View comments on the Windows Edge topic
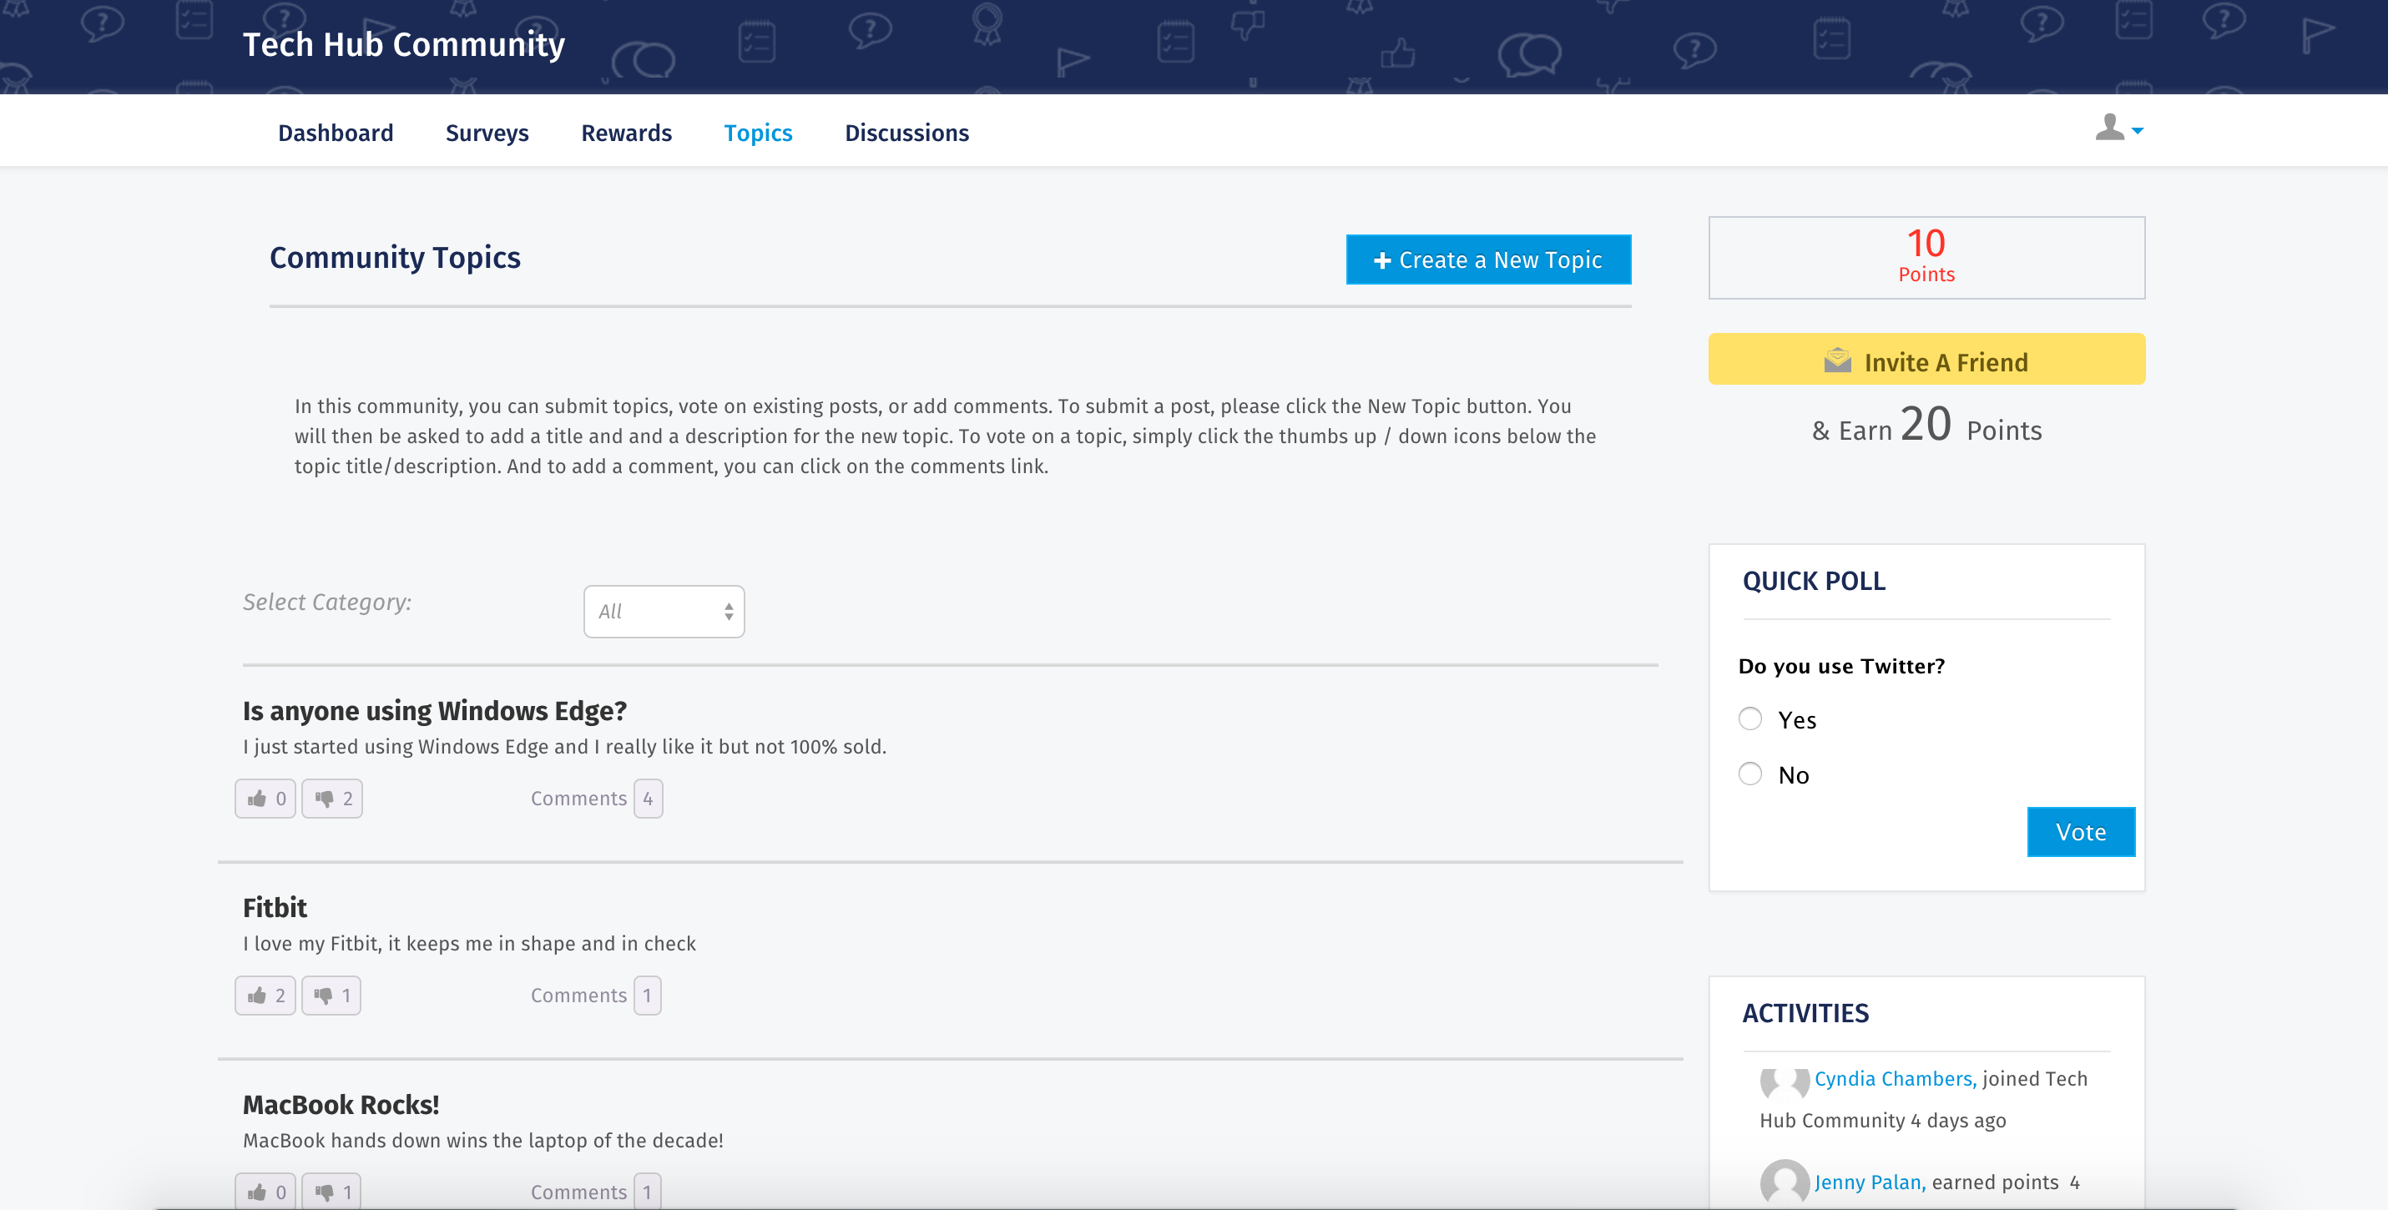This screenshot has height=1210, width=2388. (578, 798)
